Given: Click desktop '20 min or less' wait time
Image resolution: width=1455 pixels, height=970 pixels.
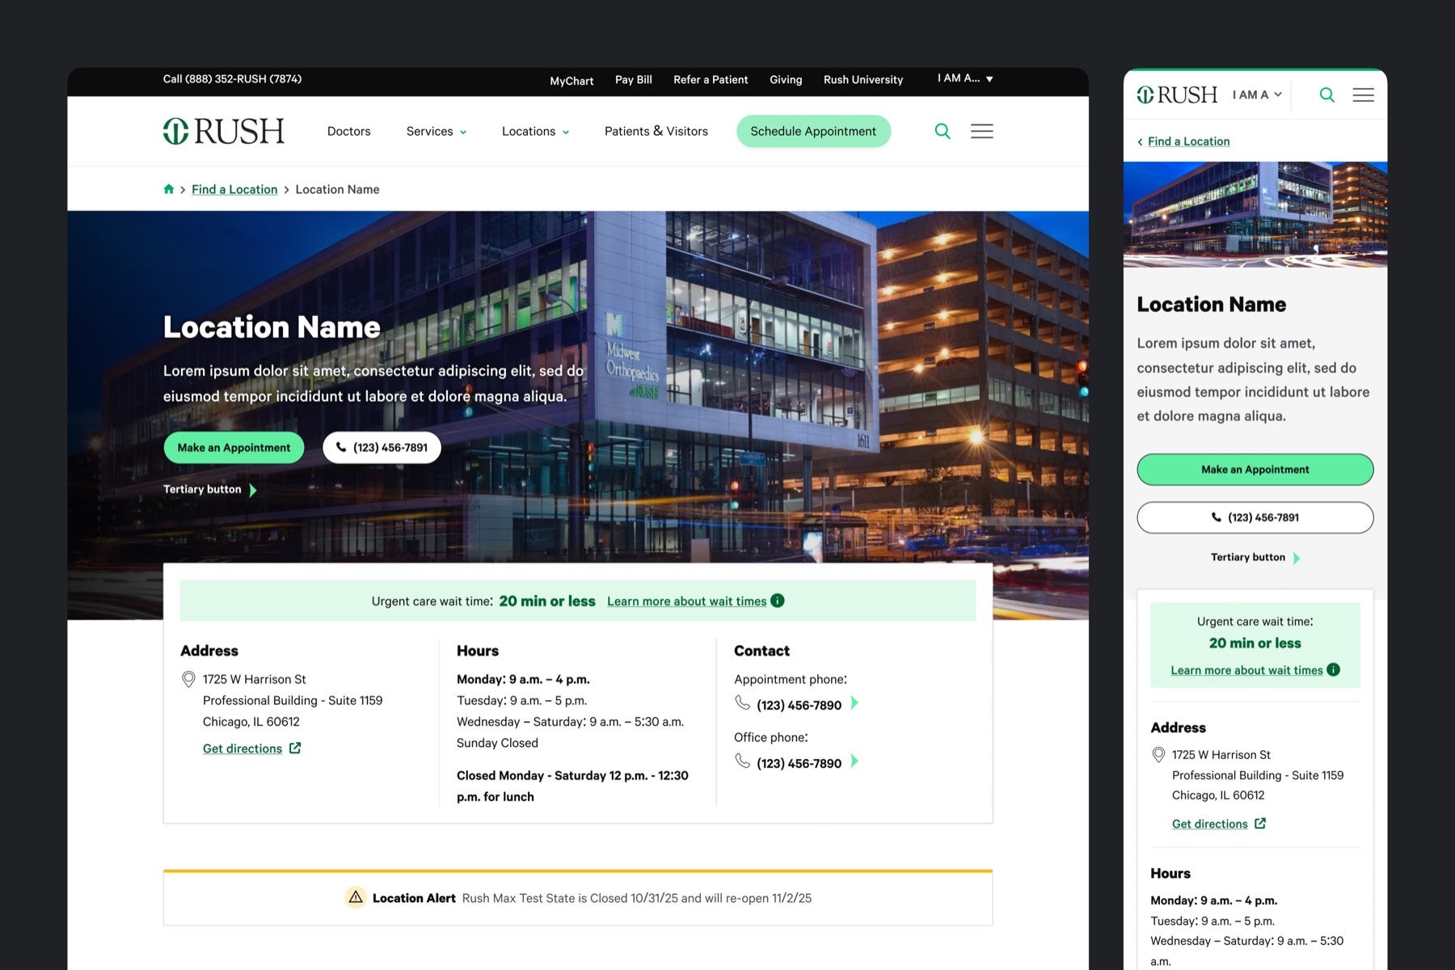Looking at the screenshot, I should (x=547, y=601).
